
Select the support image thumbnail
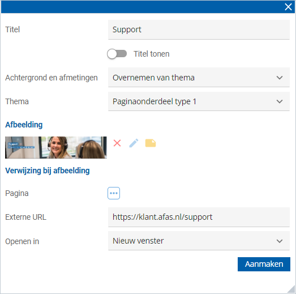56,147
